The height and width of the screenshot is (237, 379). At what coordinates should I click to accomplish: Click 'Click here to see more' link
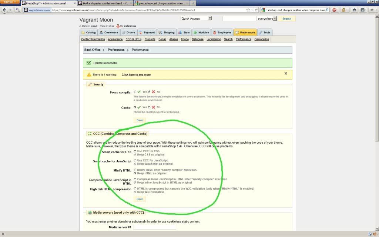point(136,74)
